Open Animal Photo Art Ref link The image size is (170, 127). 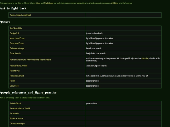coord(19,66)
